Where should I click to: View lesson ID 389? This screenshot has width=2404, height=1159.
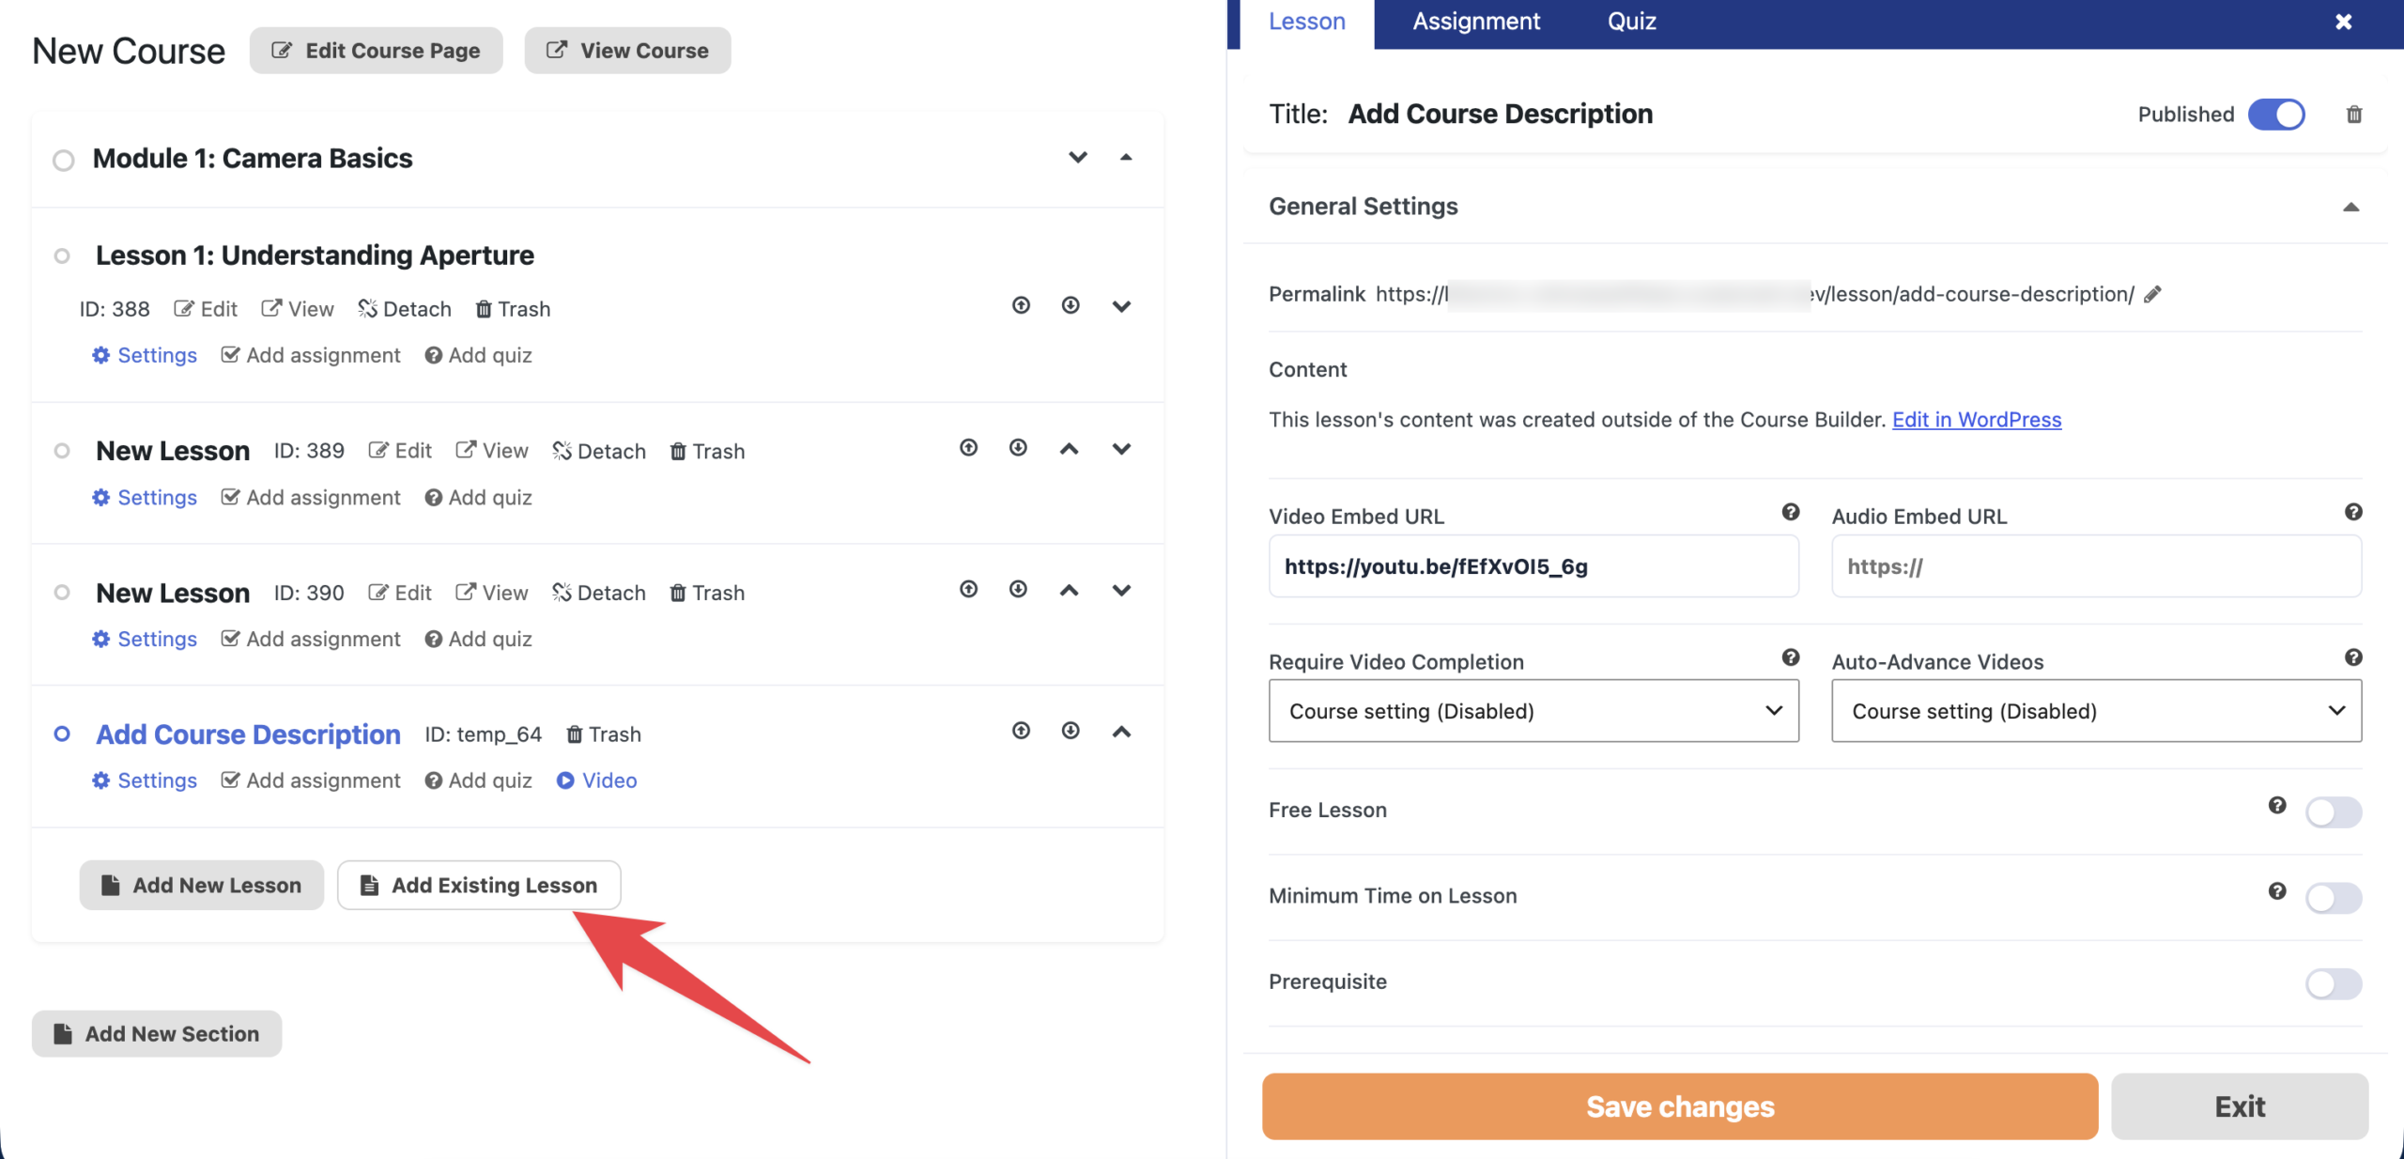click(x=492, y=451)
